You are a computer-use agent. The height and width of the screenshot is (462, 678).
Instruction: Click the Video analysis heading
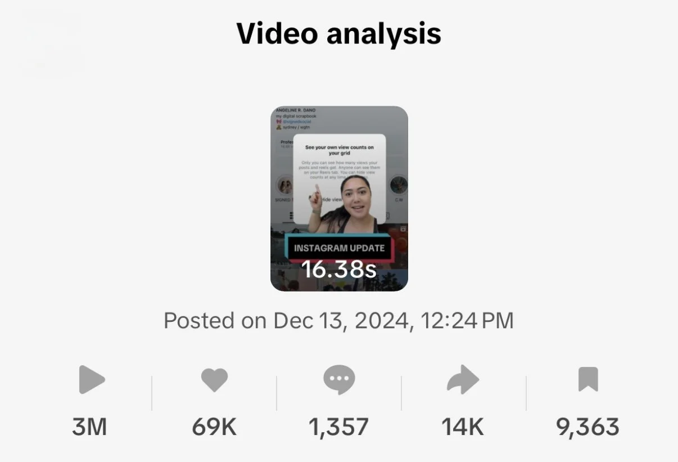click(x=339, y=33)
